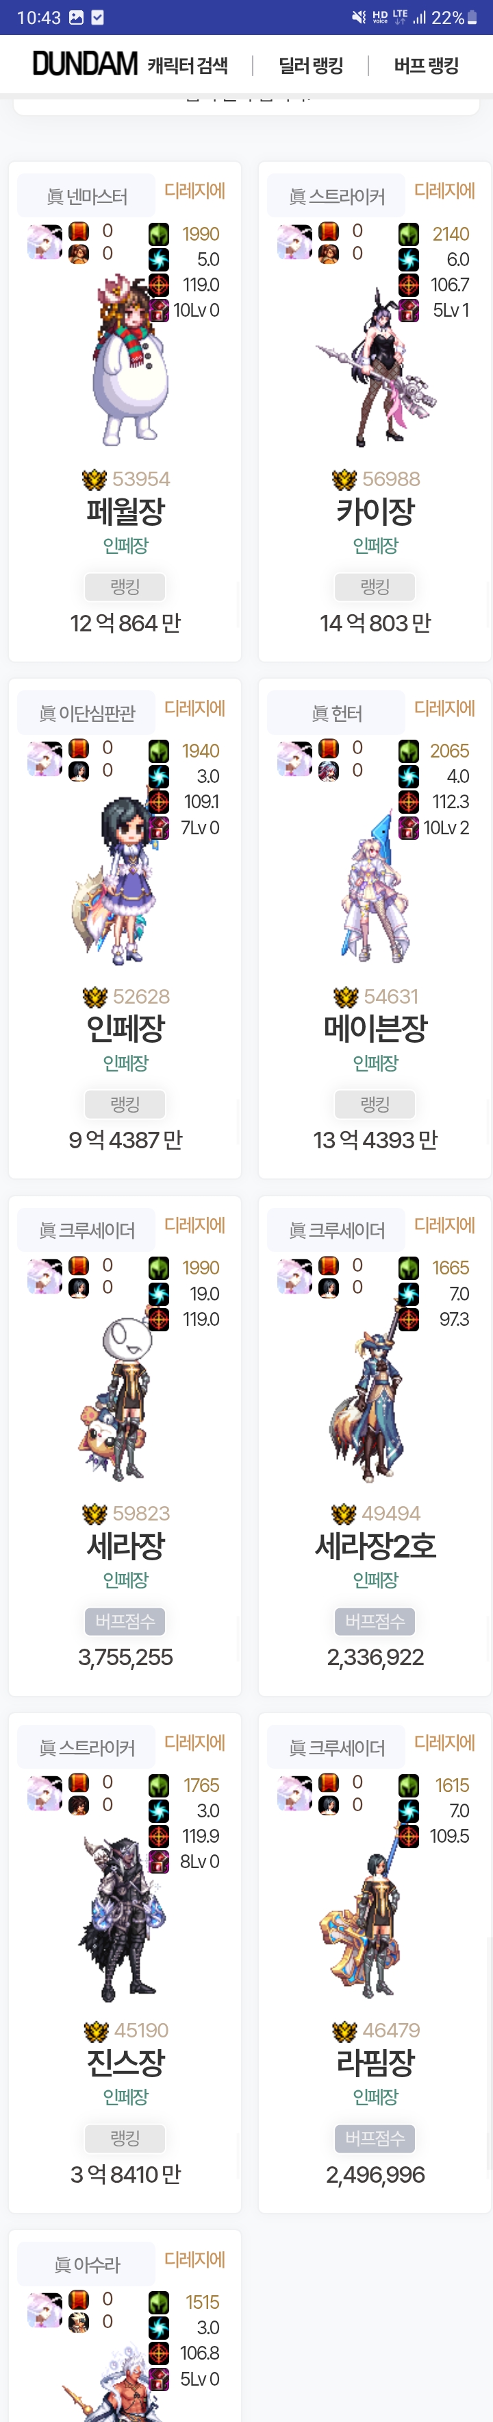Switch to 딜러 랭킹 tab

(x=311, y=66)
